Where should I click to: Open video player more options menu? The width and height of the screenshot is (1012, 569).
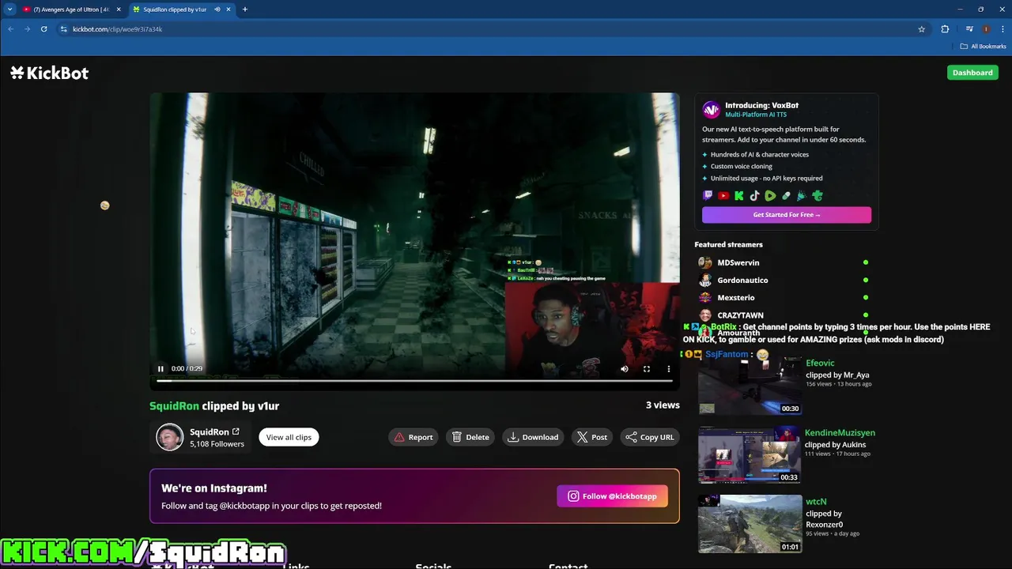click(x=669, y=369)
